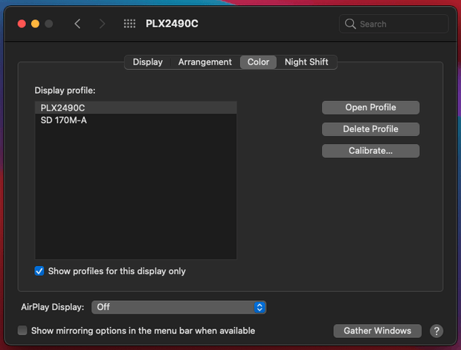Start calibration with the Calibrate button

370,151
